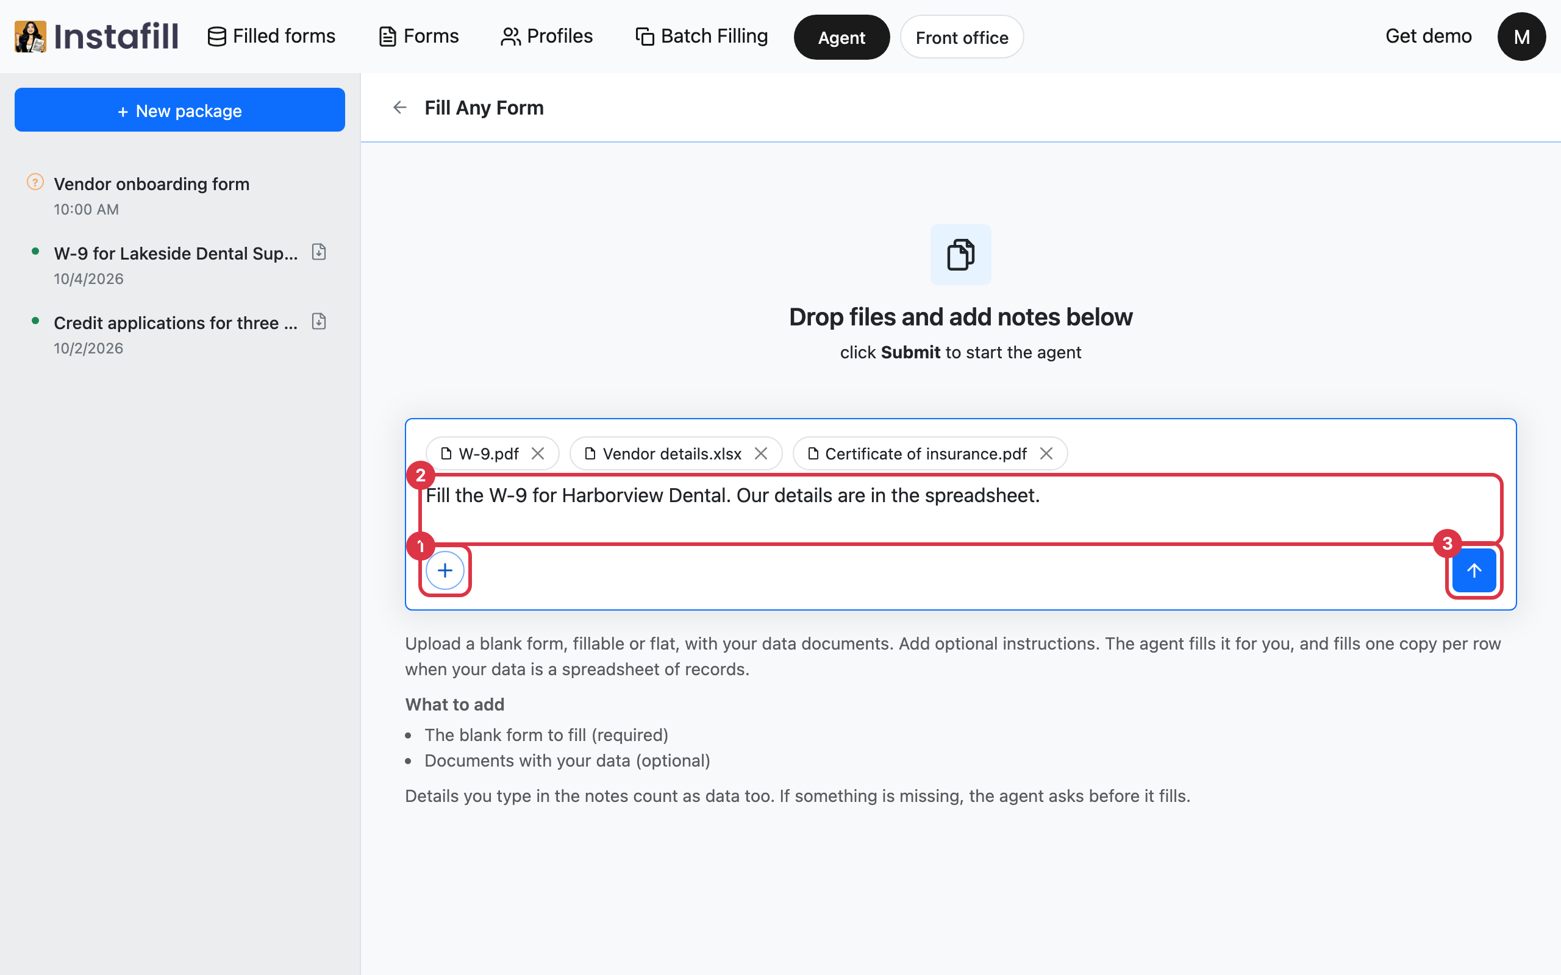Image resolution: width=1561 pixels, height=975 pixels.
Task: Switch to Front office
Action: (x=962, y=37)
